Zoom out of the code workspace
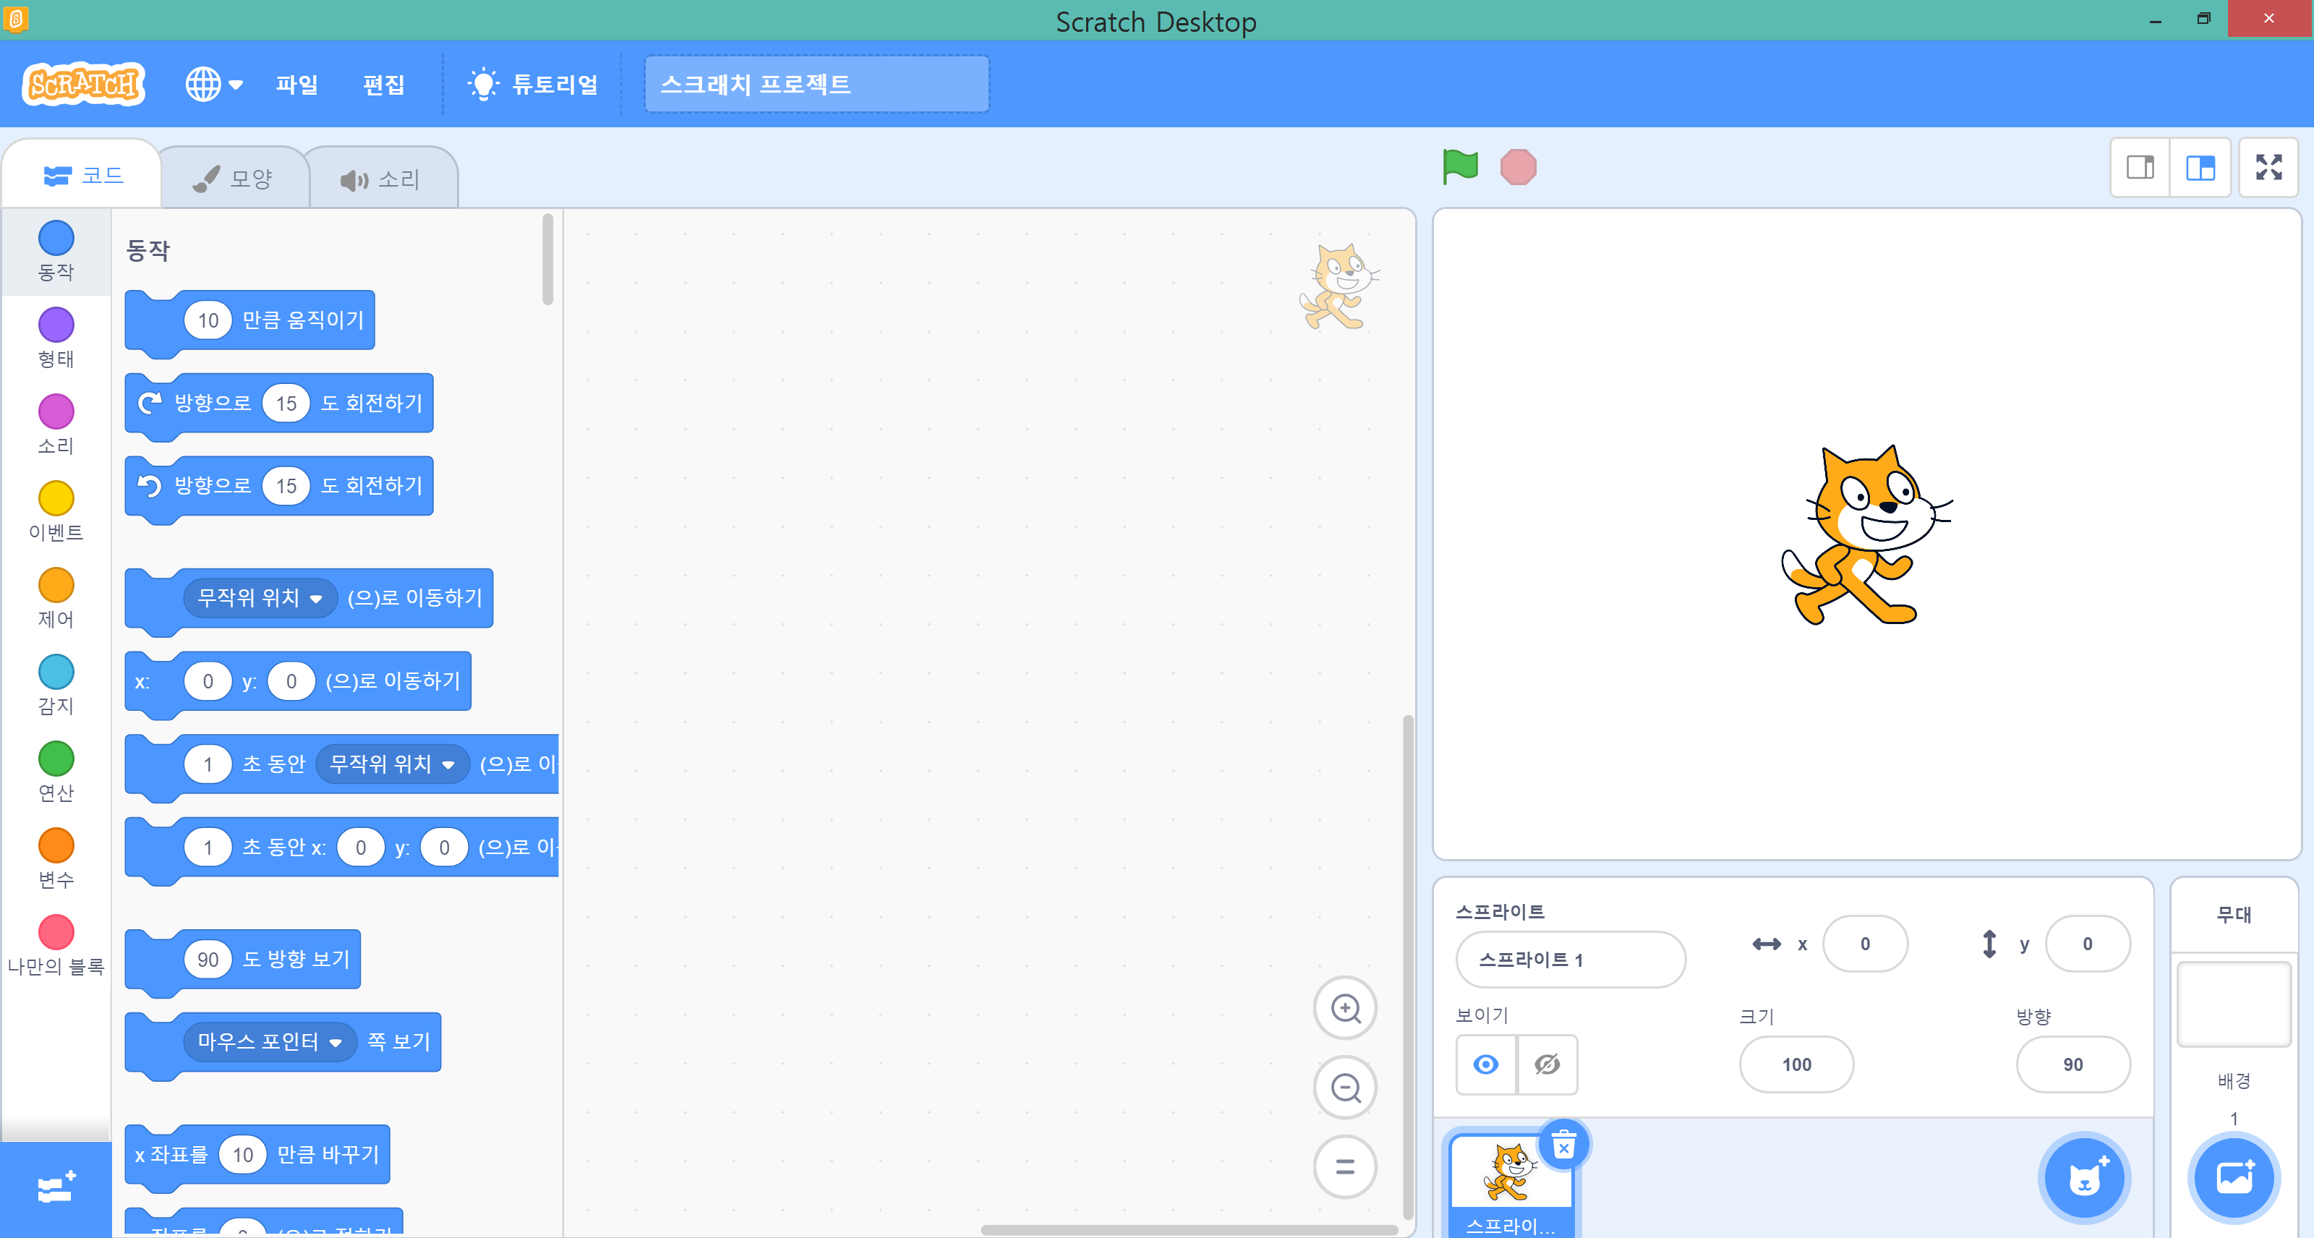2314x1238 pixels. 1345,1088
